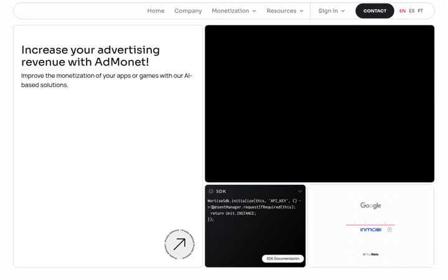Switch language to ES
448x280 pixels.
pos(411,11)
